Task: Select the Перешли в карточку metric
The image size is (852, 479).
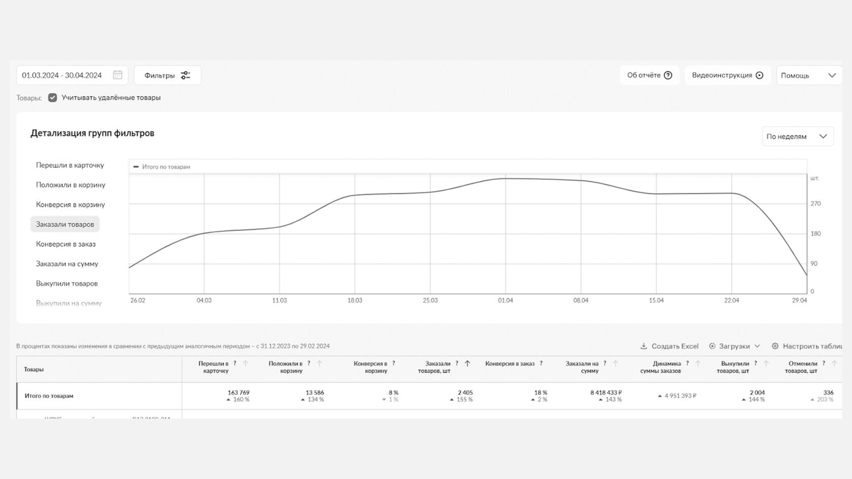Action: coord(70,165)
